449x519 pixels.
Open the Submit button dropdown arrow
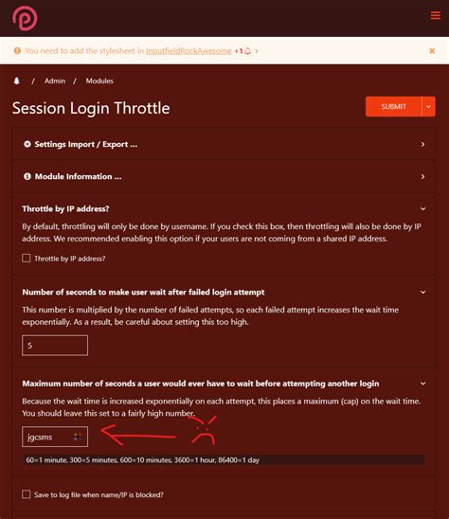(x=428, y=107)
